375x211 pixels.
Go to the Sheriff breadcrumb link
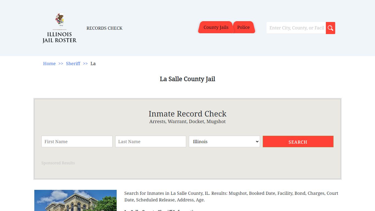click(x=73, y=63)
